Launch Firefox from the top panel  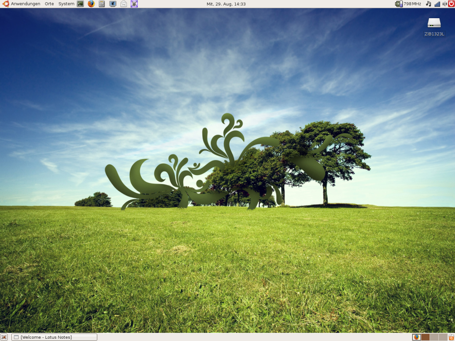tap(91, 4)
